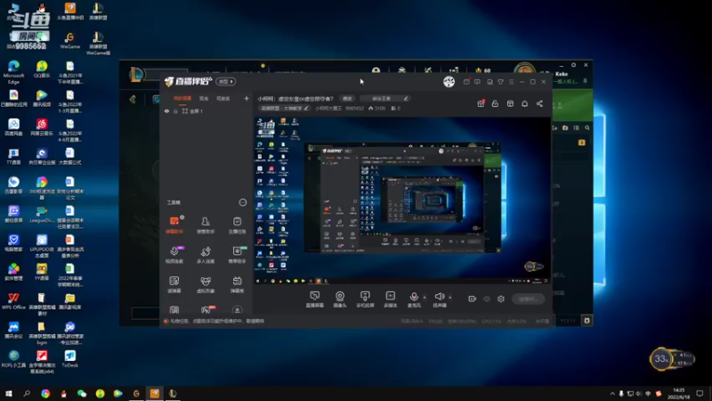
Task: Select the 全屏 1 source row
Action: point(206,110)
